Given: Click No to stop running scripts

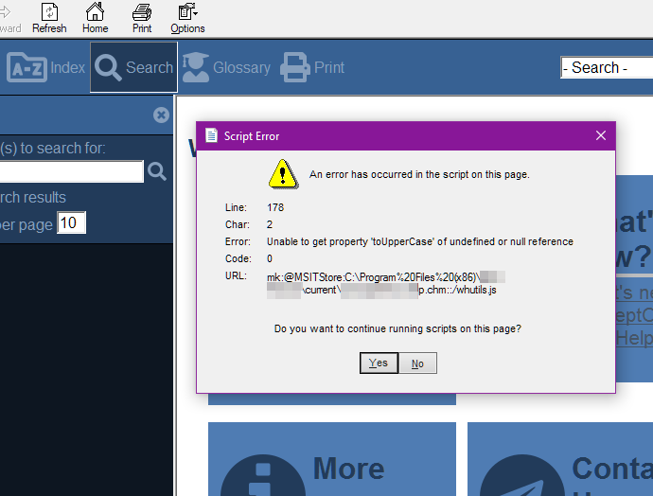Looking at the screenshot, I should click(x=417, y=363).
